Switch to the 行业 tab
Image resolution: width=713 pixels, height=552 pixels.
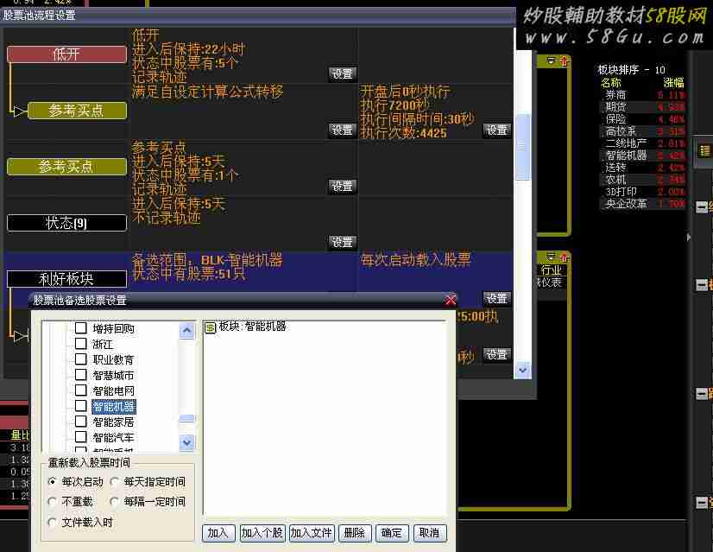(x=551, y=270)
